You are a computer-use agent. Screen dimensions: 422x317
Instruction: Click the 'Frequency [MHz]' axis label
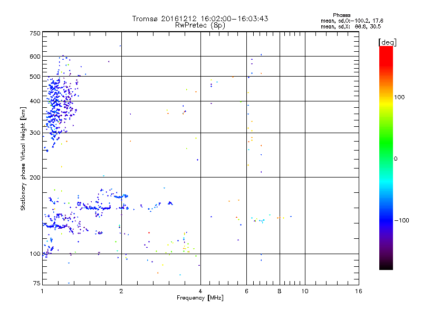pyautogui.click(x=200, y=298)
